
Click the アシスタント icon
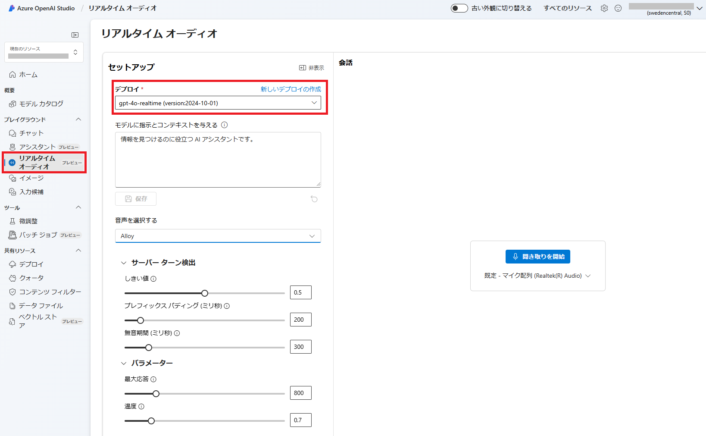[x=12, y=147]
